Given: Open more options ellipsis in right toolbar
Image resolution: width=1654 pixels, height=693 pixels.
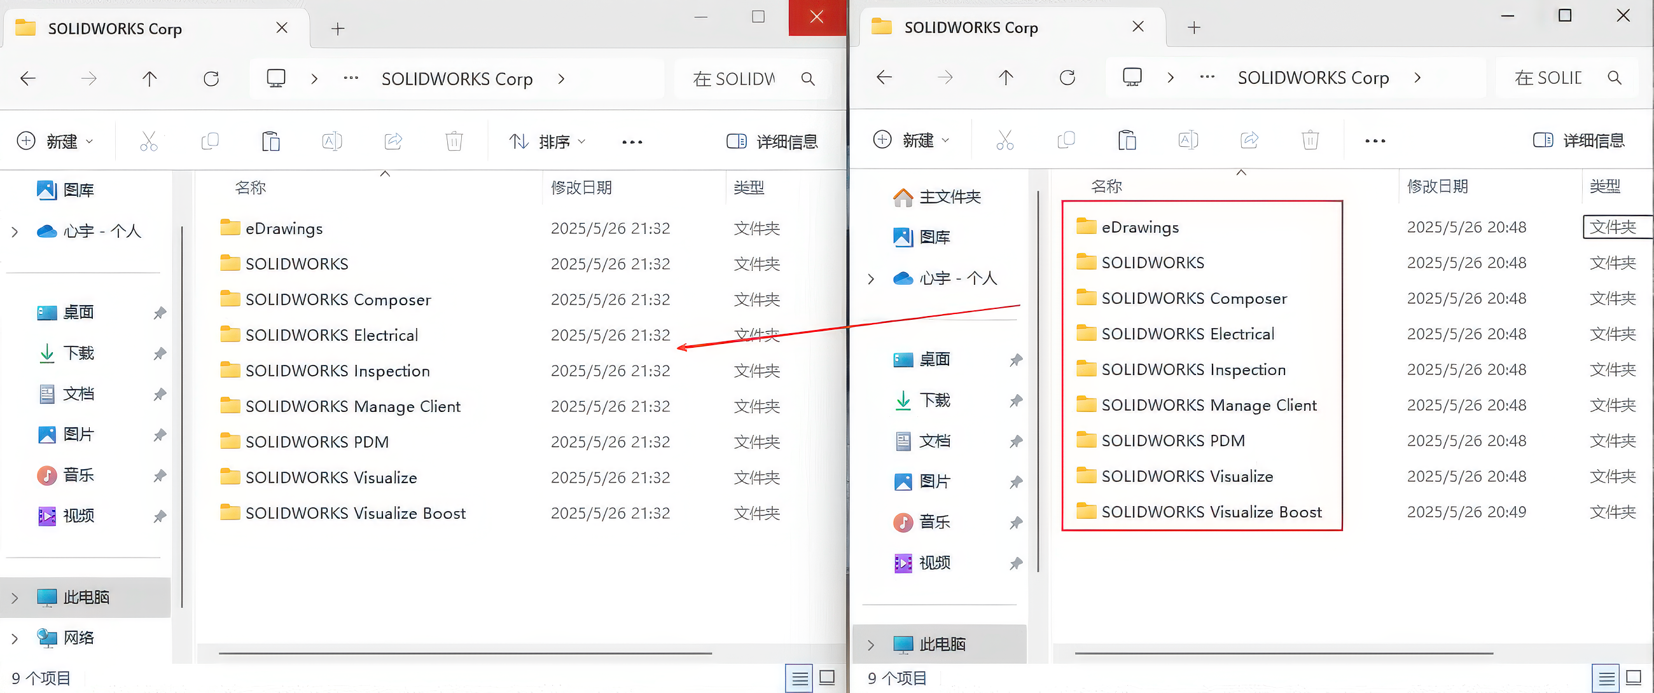Looking at the screenshot, I should 1375,141.
